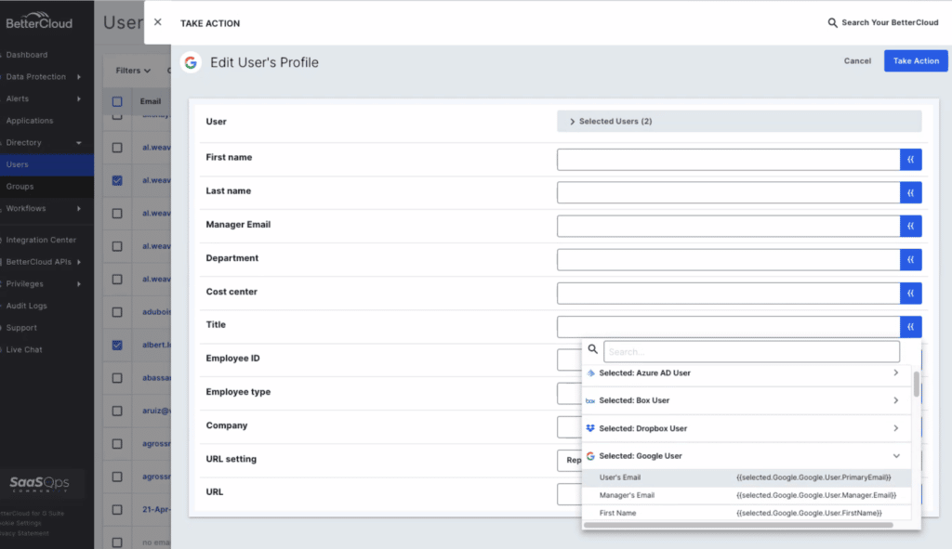Open the Filters dropdown
The width and height of the screenshot is (952, 549).
click(x=133, y=71)
